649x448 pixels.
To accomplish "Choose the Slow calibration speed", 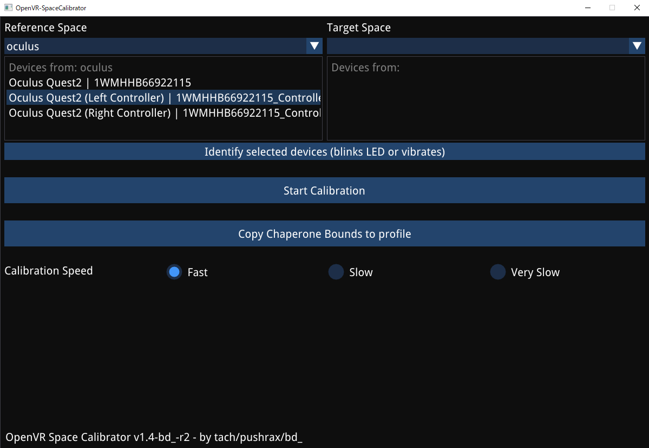I will 336,272.
